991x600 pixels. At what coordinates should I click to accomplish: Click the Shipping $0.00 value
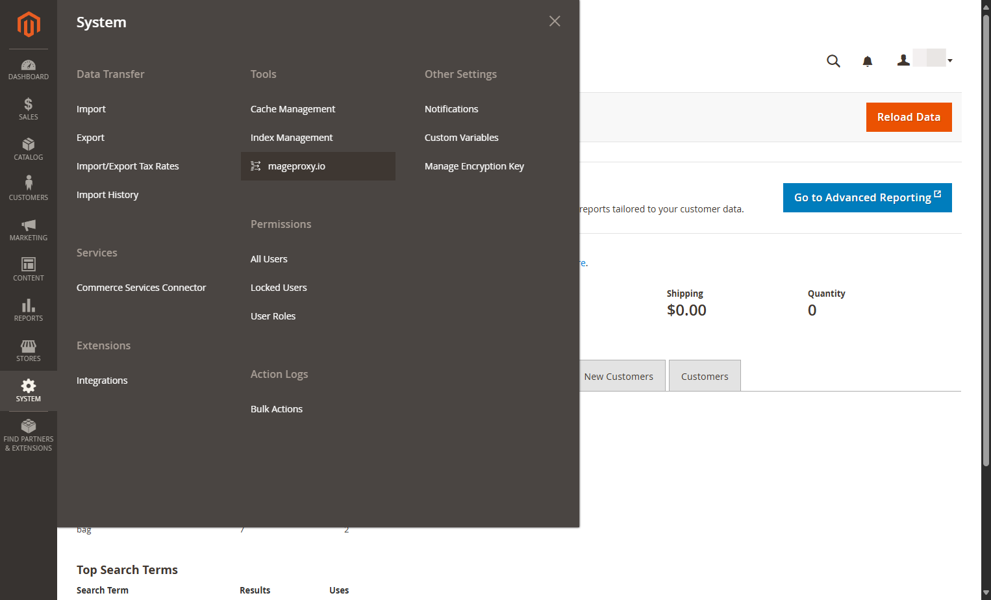(686, 310)
